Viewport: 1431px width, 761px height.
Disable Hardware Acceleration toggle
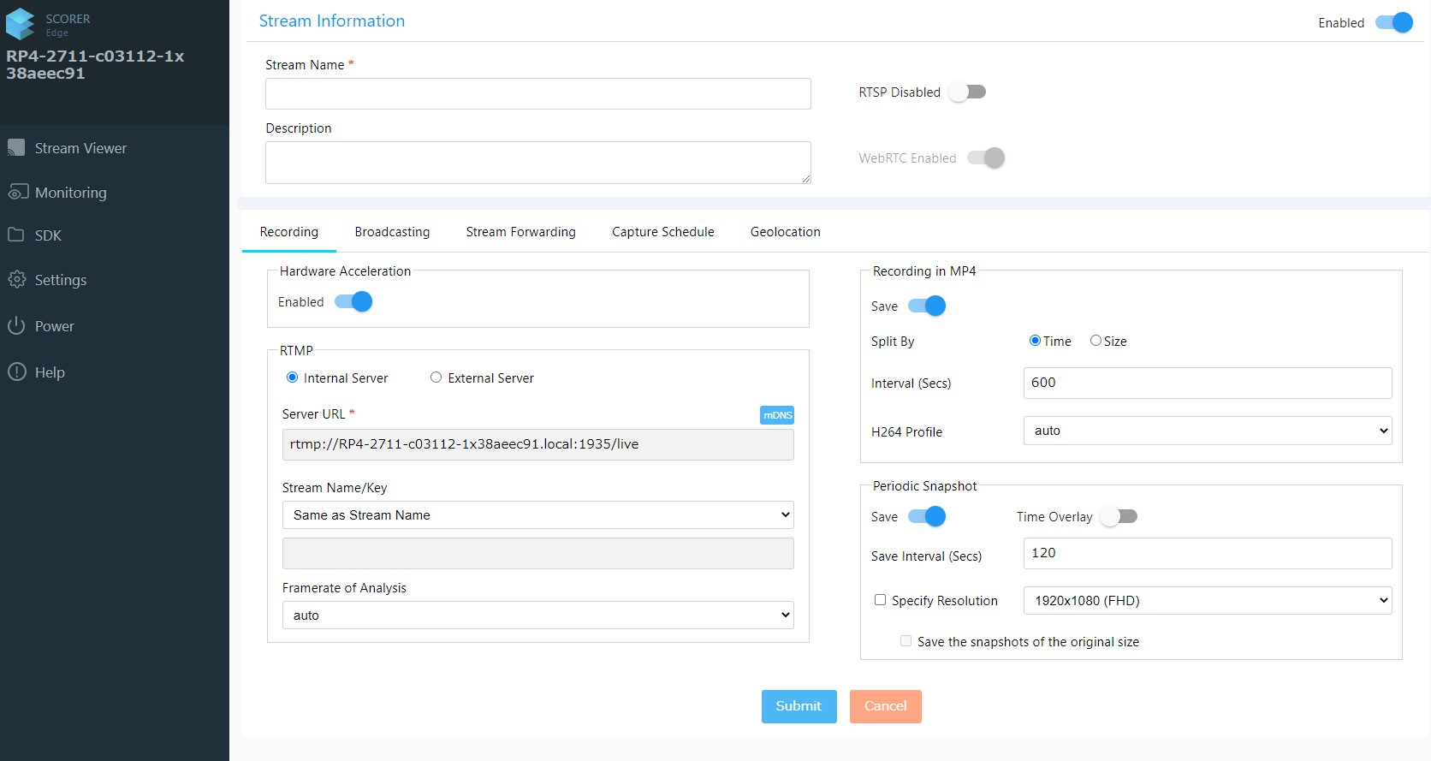click(353, 302)
